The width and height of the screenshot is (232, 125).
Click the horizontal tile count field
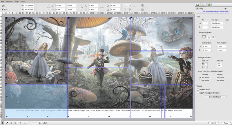pyautogui.click(x=205, y=23)
